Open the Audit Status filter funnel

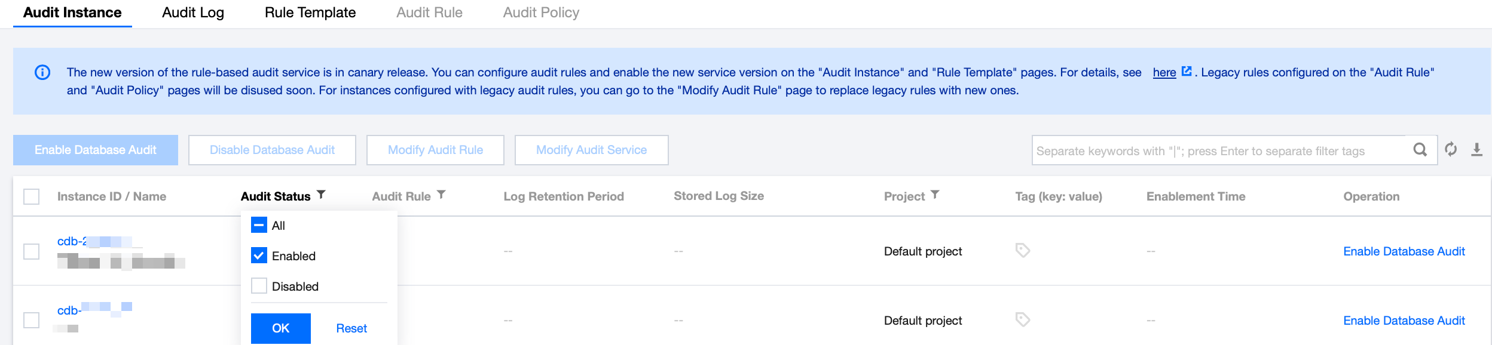(321, 195)
